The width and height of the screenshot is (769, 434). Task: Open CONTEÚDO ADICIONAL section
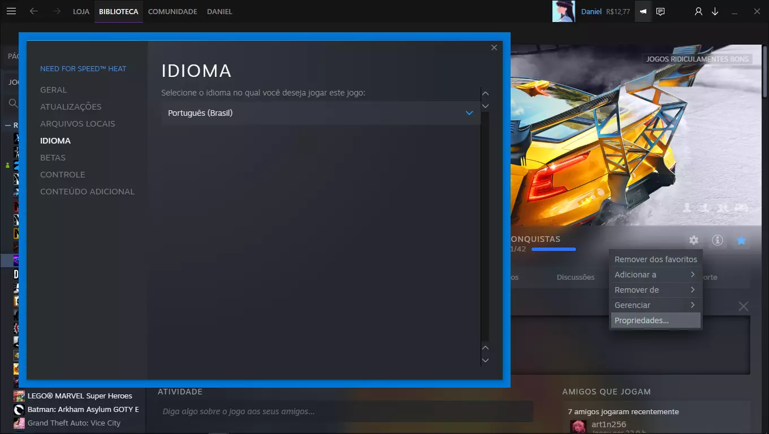click(88, 192)
